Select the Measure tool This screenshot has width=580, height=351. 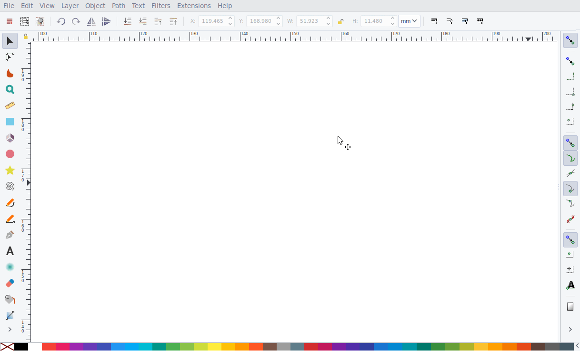(x=10, y=105)
